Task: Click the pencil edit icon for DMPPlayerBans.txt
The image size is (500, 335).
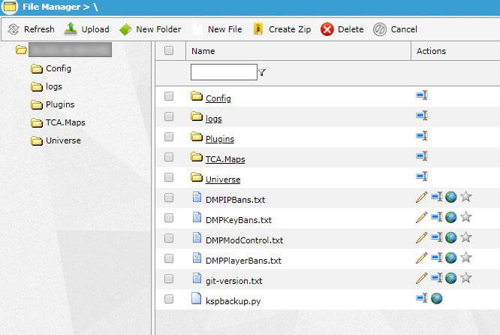Action: click(421, 258)
